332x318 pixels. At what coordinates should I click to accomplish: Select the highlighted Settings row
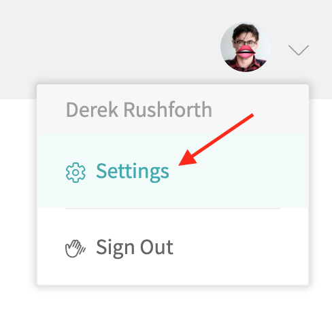click(173, 171)
